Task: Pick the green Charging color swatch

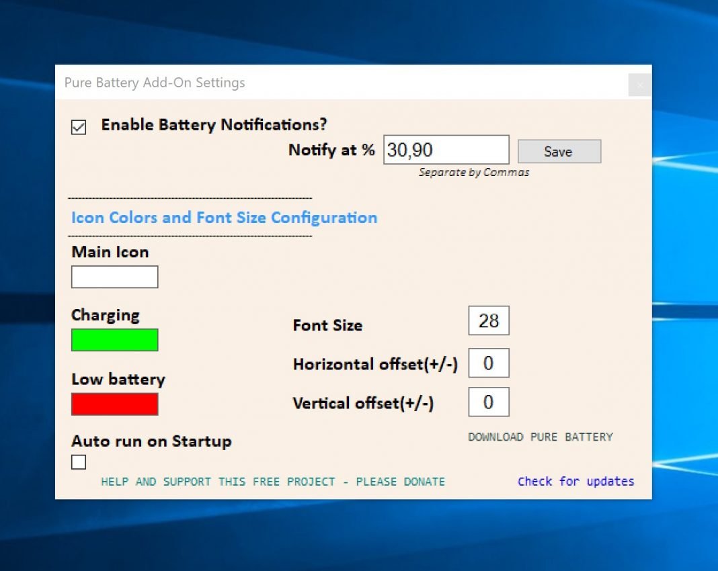Action: pos(114,340)
